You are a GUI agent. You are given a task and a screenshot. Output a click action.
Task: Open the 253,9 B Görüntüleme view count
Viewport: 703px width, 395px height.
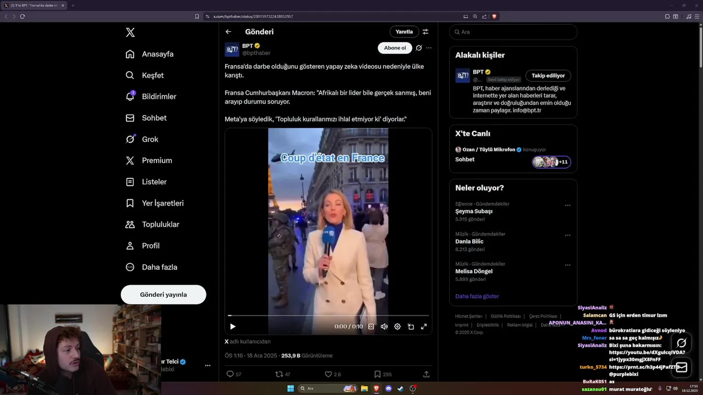[x=306, y=356]
